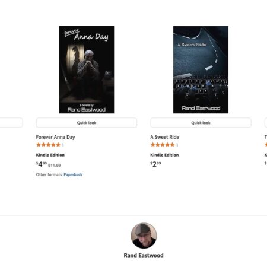The height and width of the screenshot is (267, 267).
Task: Click the struck-through $11.99 list price
Action: coord(55,166)
